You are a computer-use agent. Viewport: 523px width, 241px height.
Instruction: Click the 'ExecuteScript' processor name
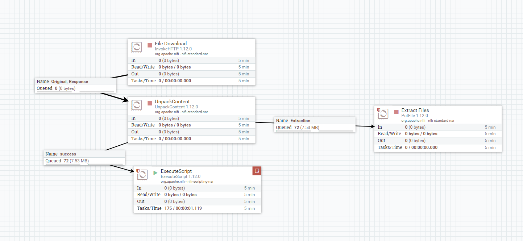(176, 171)
